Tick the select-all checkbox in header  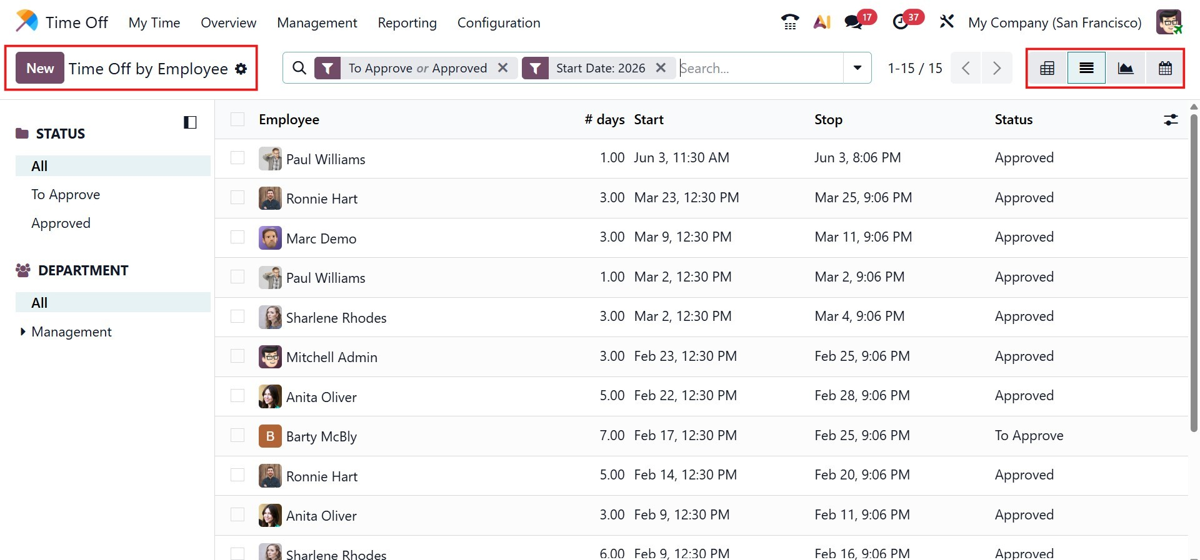(237, 119)
